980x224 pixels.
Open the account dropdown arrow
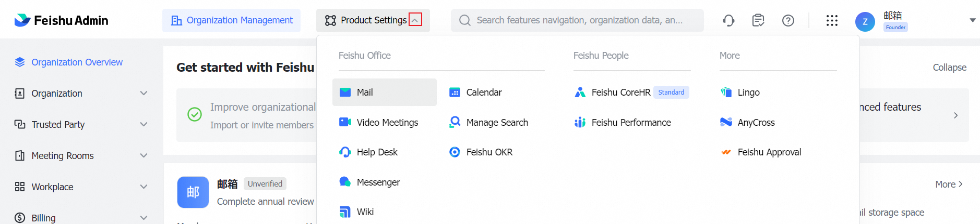click(972, 20)
